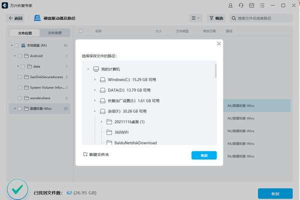The height and width of the screenshot is (200, 300).
Task: Open the view mode list dropdown
Action: coord(195,18)
